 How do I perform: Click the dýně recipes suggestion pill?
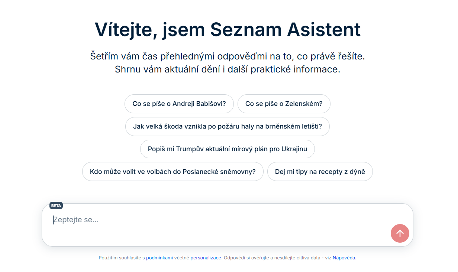320,171
